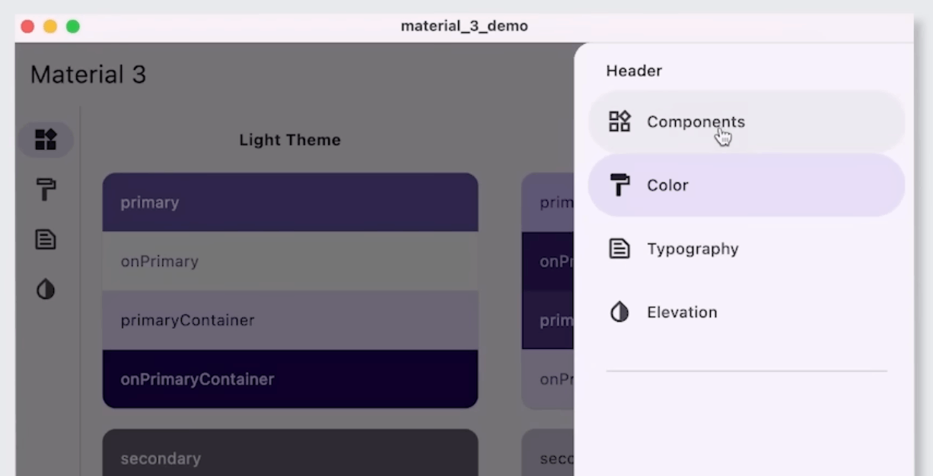Image resolution: width=933 pixels, height=476 pixels.
Task: Go to Typography drawer destination
Action: coord(747,249)
